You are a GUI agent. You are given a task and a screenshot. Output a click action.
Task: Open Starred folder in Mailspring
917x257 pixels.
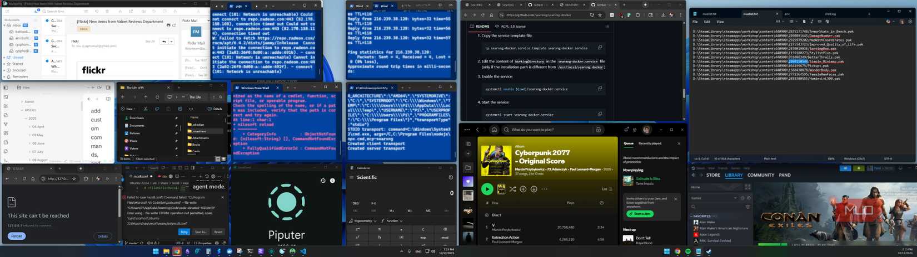point(18,64)
